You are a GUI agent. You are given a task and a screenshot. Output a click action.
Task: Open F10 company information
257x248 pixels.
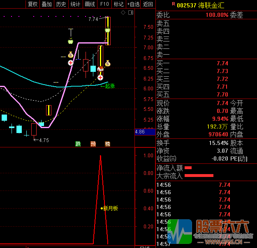click(104, 4)
